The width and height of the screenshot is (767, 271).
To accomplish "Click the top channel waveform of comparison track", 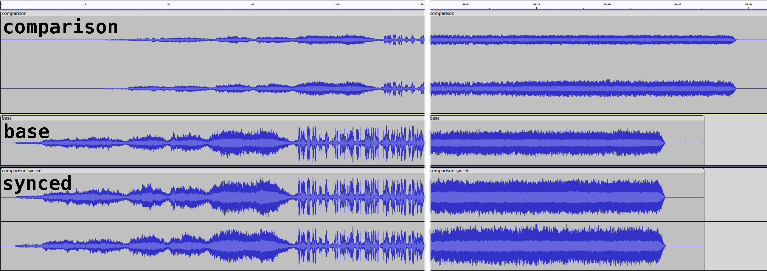I will pos(268,39).
